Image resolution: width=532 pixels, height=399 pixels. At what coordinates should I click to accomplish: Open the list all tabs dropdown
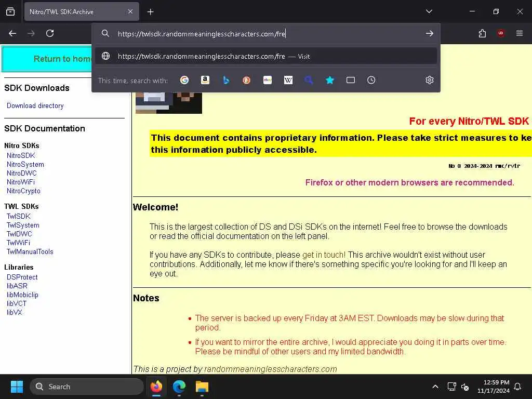click(x=429, y=11)
